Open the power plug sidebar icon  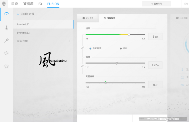point(7,40)
